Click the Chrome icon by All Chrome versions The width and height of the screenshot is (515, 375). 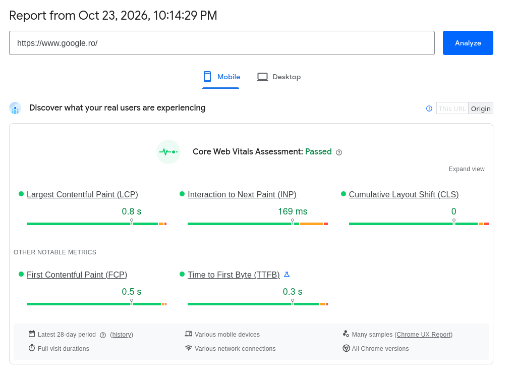pos(346,348)
